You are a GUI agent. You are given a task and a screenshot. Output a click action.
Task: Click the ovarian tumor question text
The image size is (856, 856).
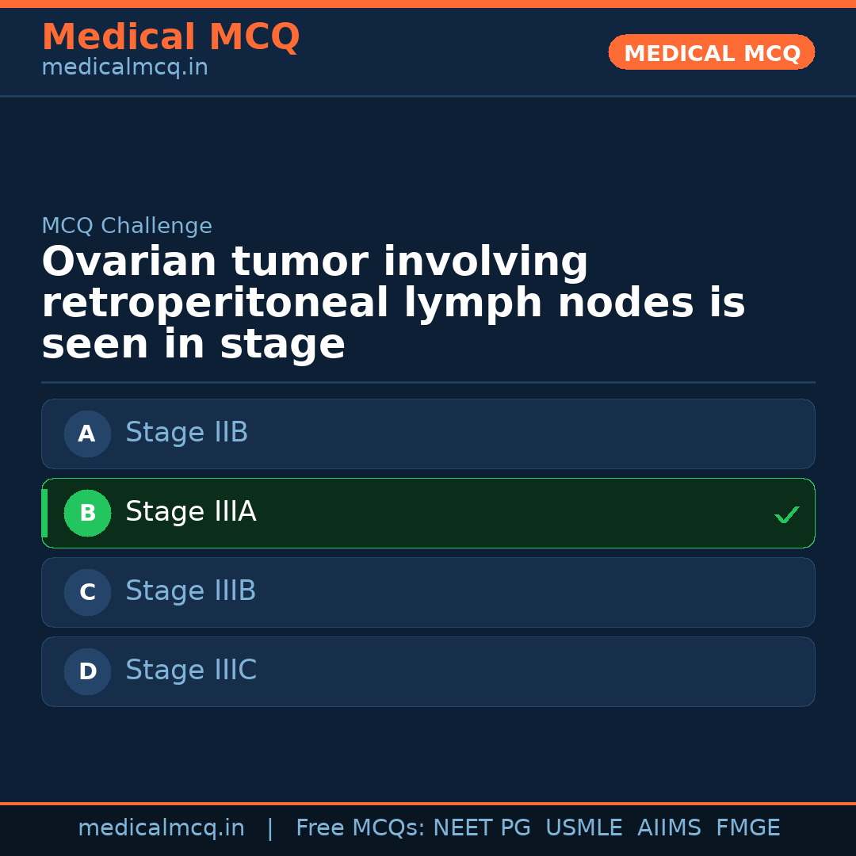(x=393, y=304)
